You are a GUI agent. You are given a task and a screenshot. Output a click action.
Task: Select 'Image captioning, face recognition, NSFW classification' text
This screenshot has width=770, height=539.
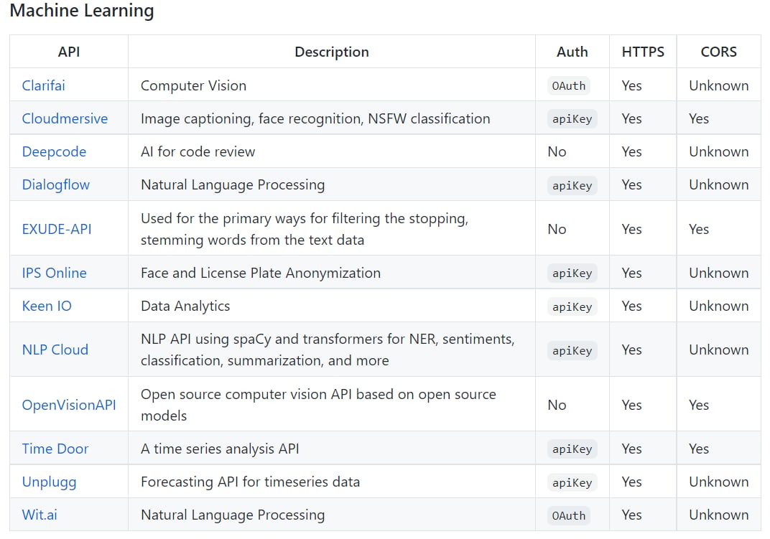(315, 118)
